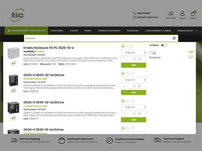Image resolution: width=202 pixels, height=151 pixels.
Task: Click the gear icon on Schneider MRO Configurator
Action: 9,31
